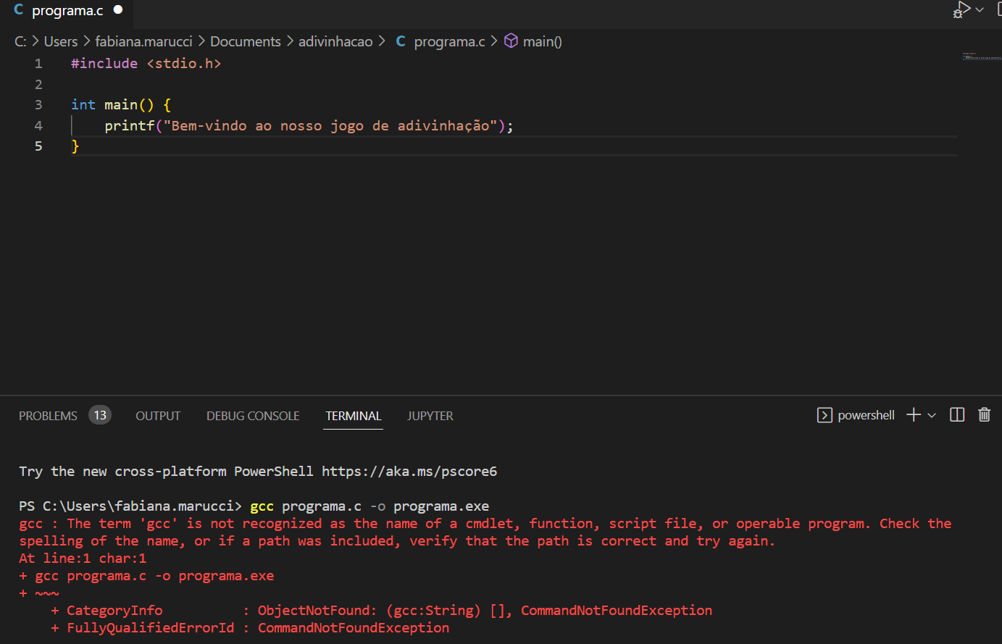Create a new terminal with plus icon
The height and width of the screenshot is (644, 1002).
click(914, 414)
